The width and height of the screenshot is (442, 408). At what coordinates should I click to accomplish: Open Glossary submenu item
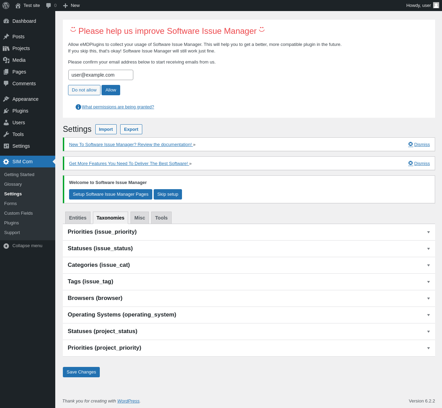tap(13, 184)
